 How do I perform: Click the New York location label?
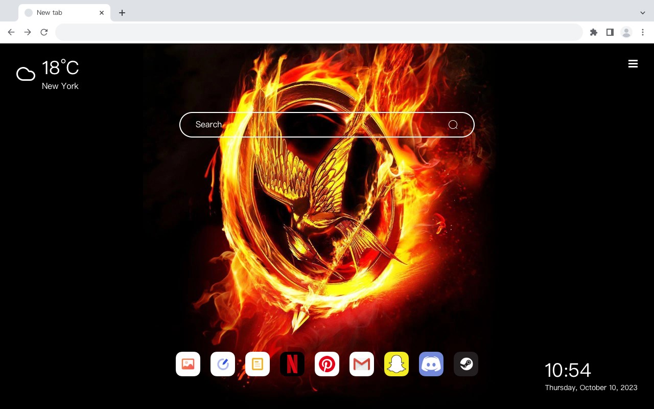pos(60,86)
